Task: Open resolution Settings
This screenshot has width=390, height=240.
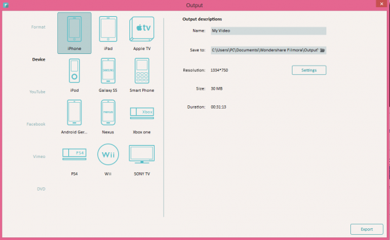Action: (x=309, y=70)
